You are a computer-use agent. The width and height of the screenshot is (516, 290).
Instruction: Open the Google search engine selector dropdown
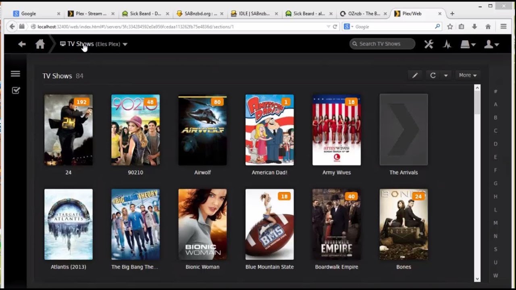(349, 27)
